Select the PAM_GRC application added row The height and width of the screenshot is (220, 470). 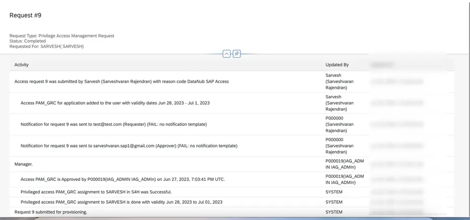pos(115,103)
